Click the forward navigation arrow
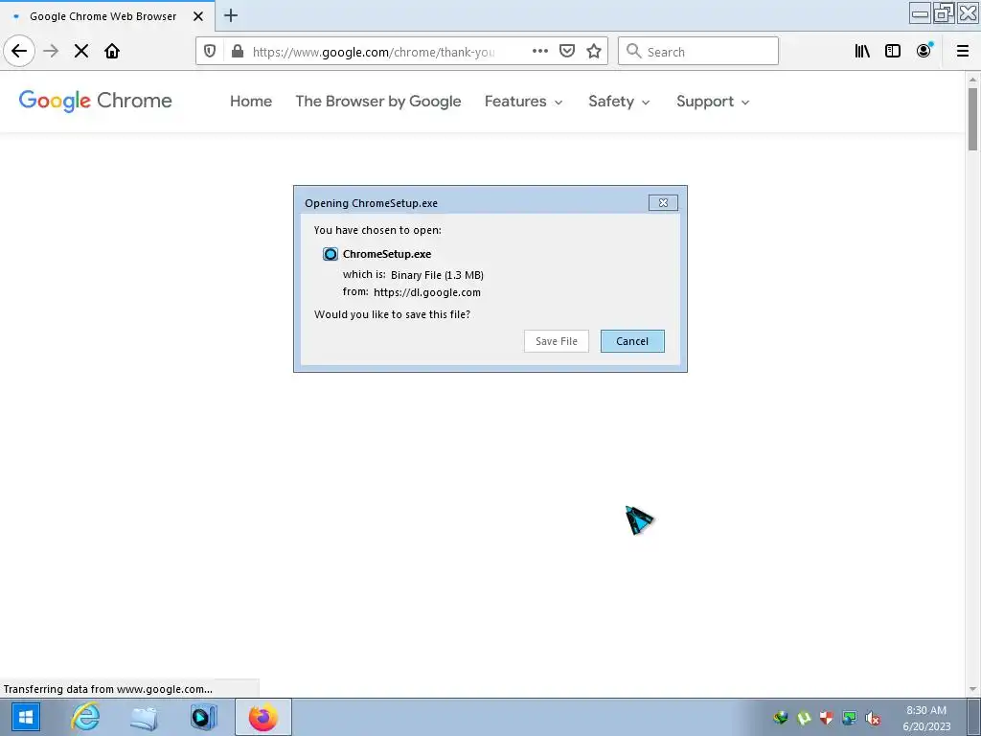The image size is (981, 736). 51,51
